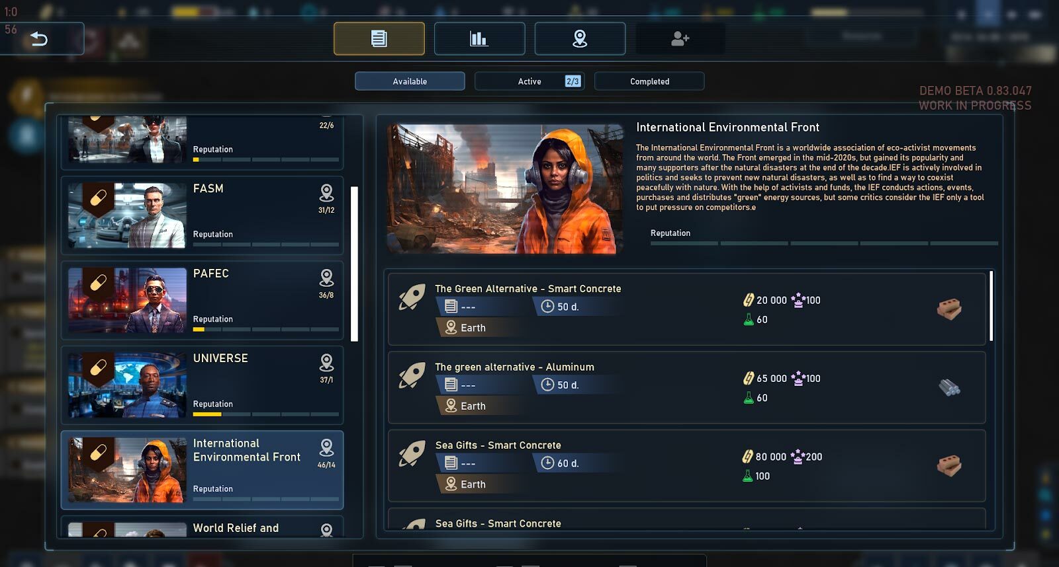The height and width of the screenshot is (567, 1059).
Task: Open the bar chart statistics tab
Action: [479, 38]
